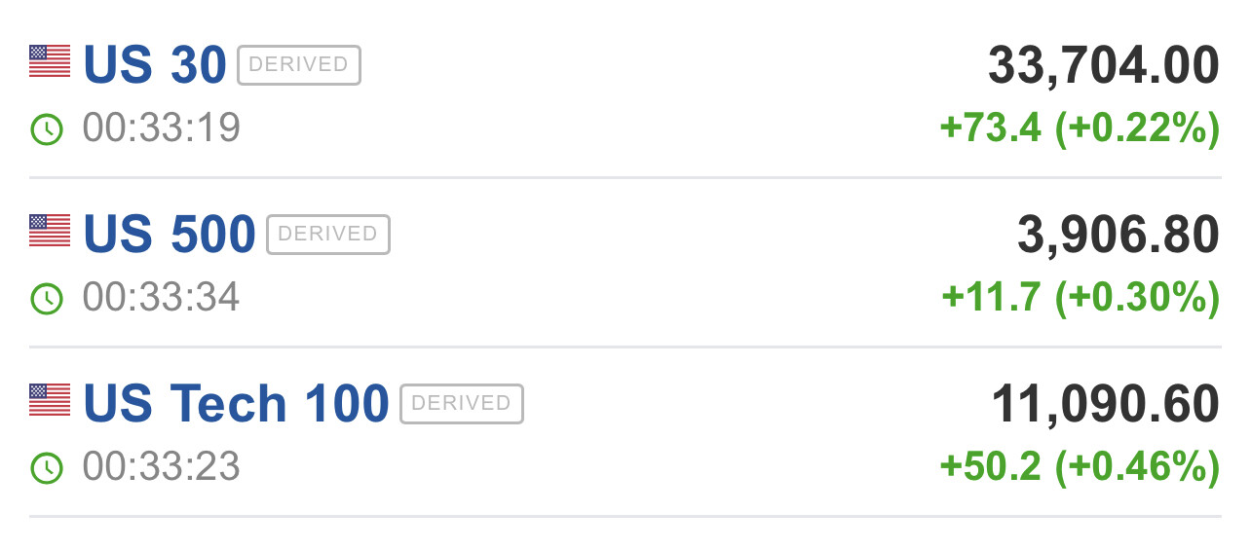
Task: Click the green clock icon under US Tech 100
Action: [x=47, y=468]
